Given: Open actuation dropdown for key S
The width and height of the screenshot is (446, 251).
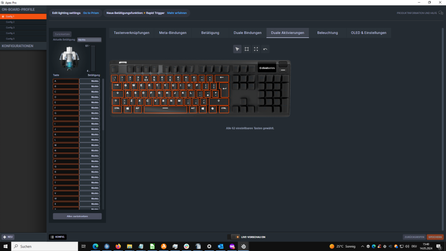Looking at the screenshot, I should (89, 177).
